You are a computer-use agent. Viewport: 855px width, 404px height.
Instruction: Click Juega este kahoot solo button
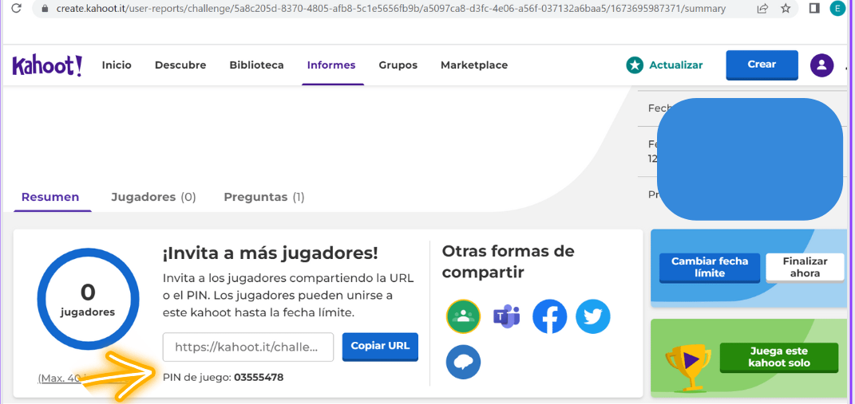click(x=778, y=357)
